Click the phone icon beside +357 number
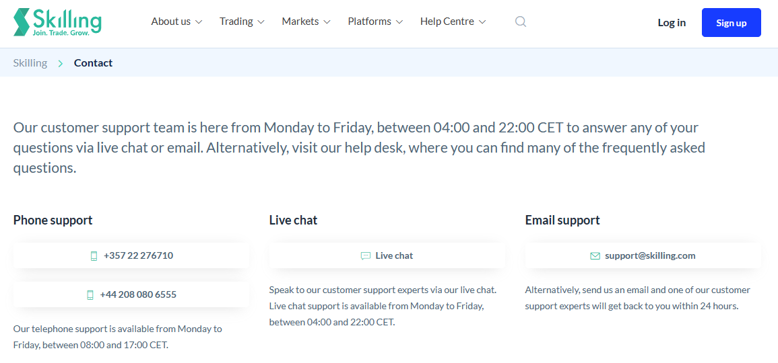This screenshot has height=363, width=778. [94, 256]
